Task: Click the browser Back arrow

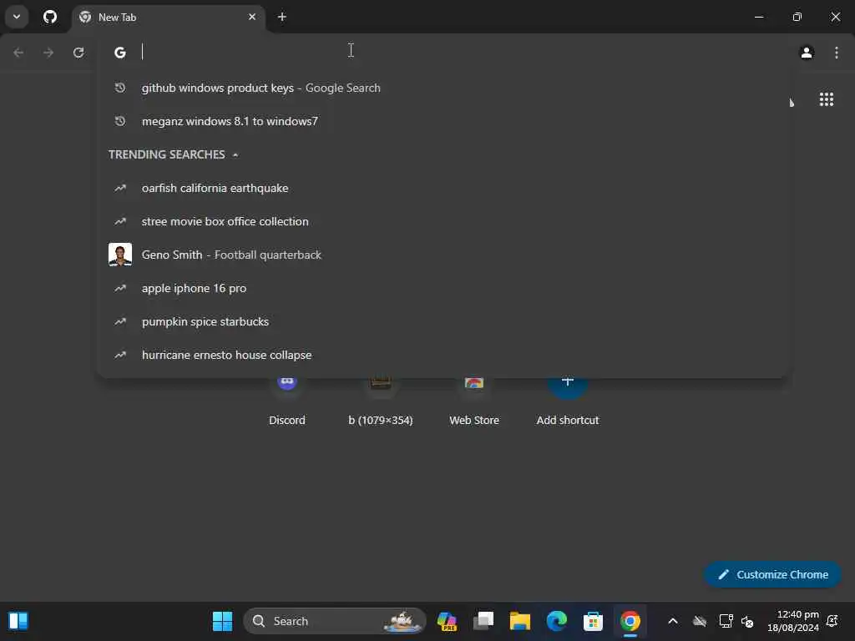Action: click(18, 53)
